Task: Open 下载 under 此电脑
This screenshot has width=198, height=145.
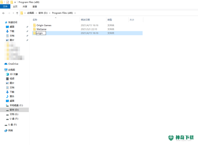Action: click(x=12, y=92)
